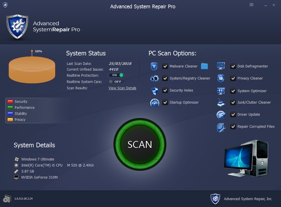The height and width of the screenshot is (207, 281).
Task: Uncheck the Disk Defragmenter checkbox
Action: [233, 67]
